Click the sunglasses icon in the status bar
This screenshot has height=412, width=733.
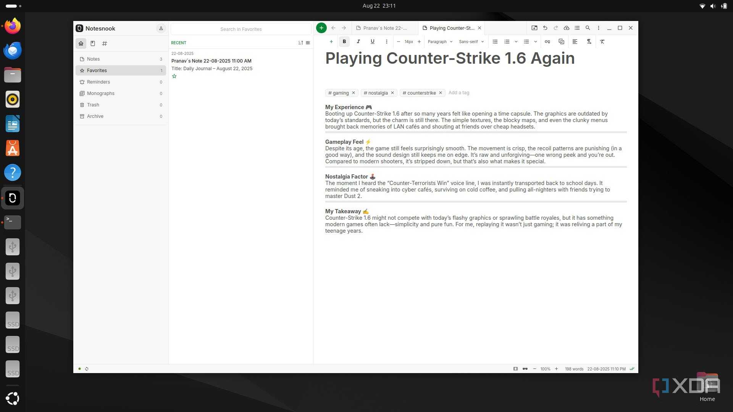point(525,369)
